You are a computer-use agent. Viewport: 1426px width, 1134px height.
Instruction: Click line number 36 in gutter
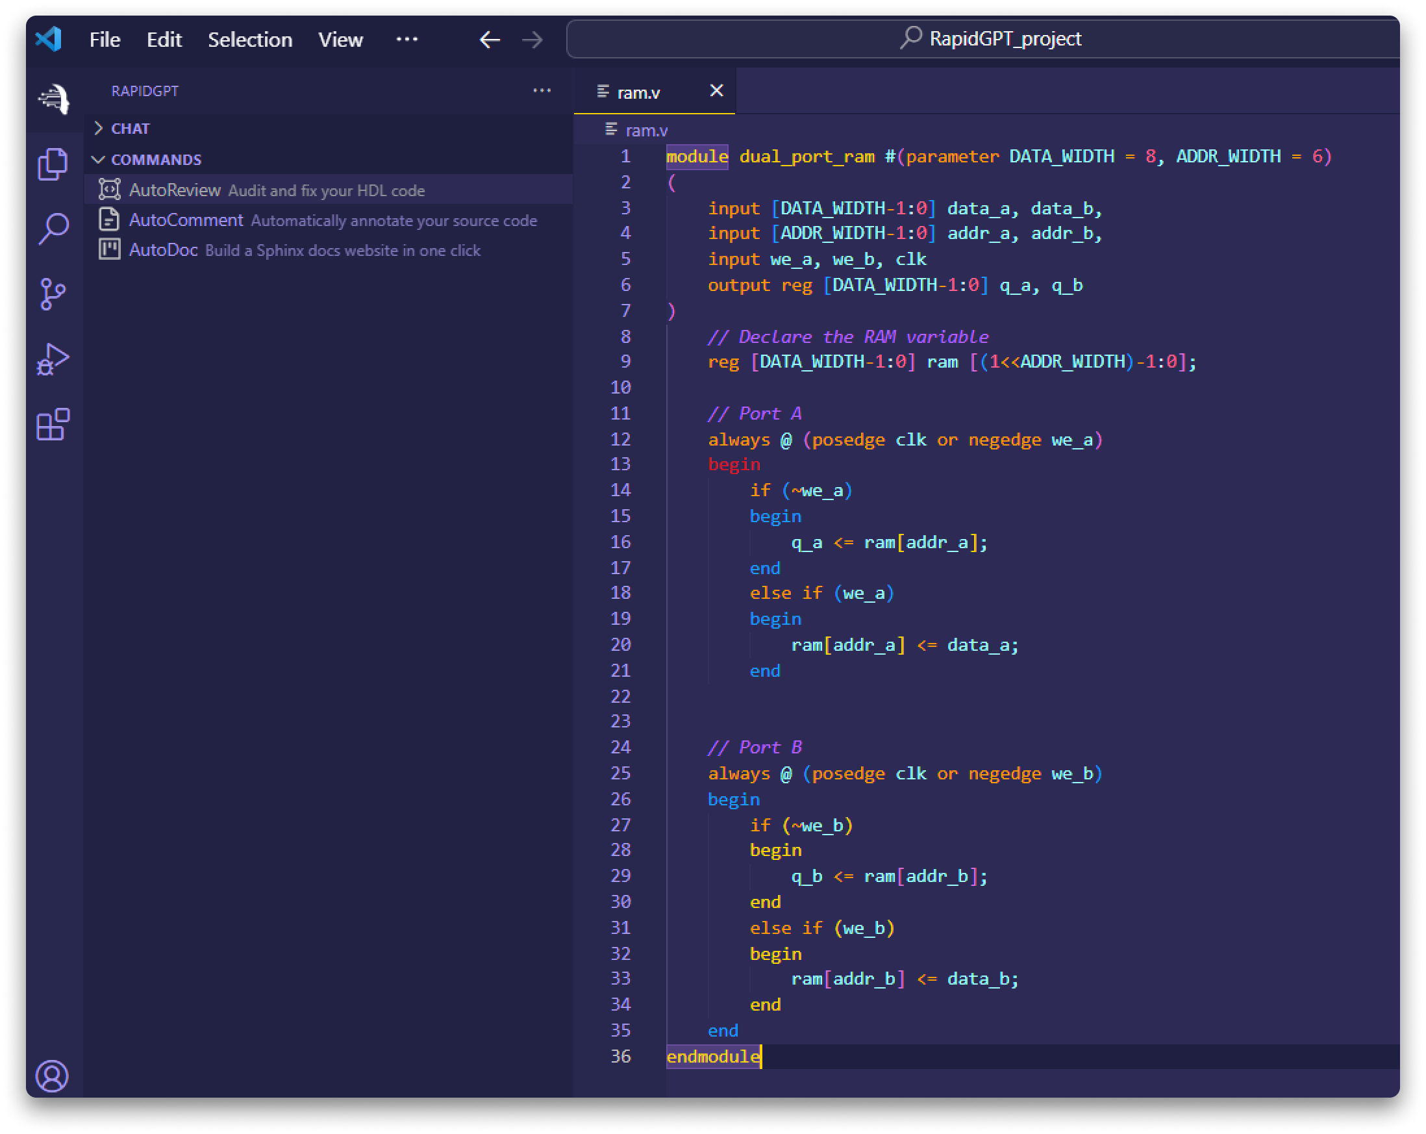click(x=620, y=1055)
